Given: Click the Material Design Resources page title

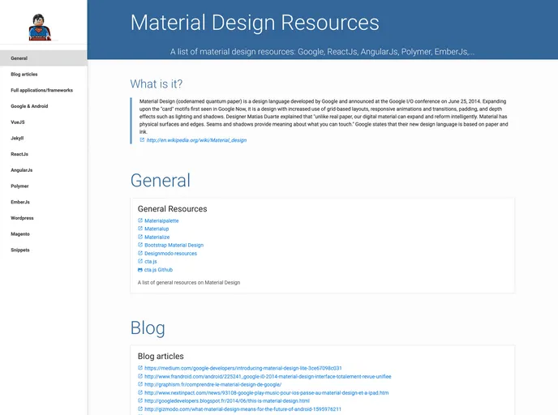Looking at the screenshot, I should (255, 23).
